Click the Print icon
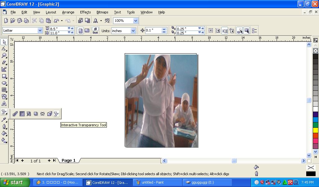 coord(26,21)
